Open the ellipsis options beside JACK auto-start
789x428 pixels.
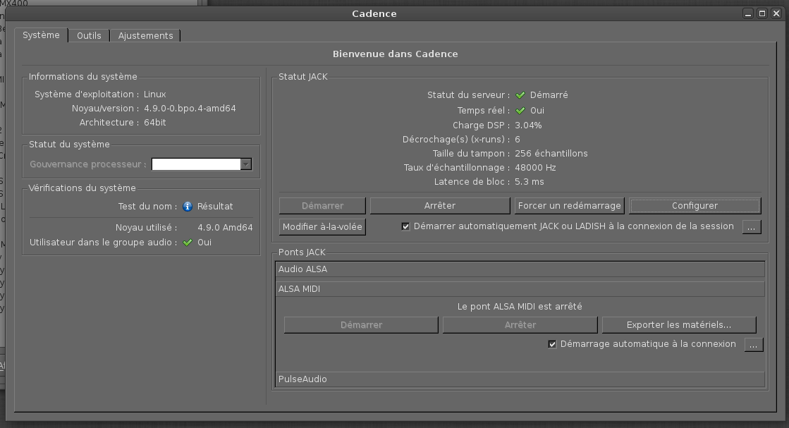(751, 227)
